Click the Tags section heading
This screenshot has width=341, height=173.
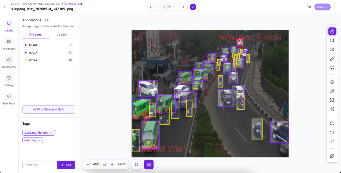[26, 124]
